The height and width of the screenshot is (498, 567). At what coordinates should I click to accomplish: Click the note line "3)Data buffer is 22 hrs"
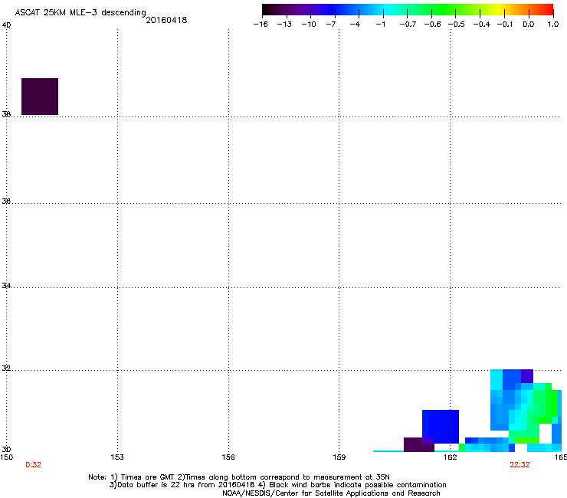pyautogui.click(x=277, y=485)
